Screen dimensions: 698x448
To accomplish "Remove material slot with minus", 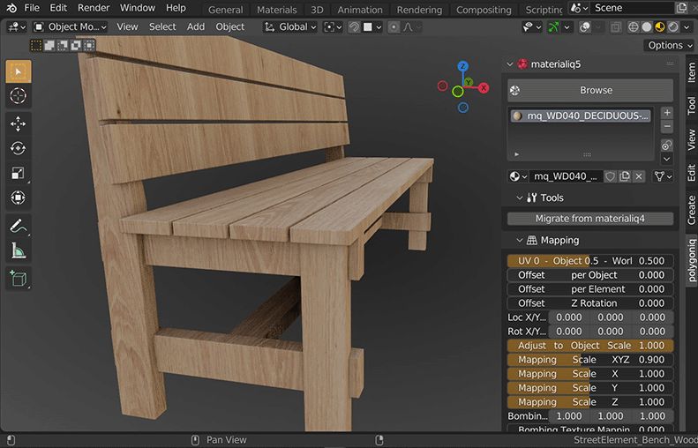I will point(667,126).
